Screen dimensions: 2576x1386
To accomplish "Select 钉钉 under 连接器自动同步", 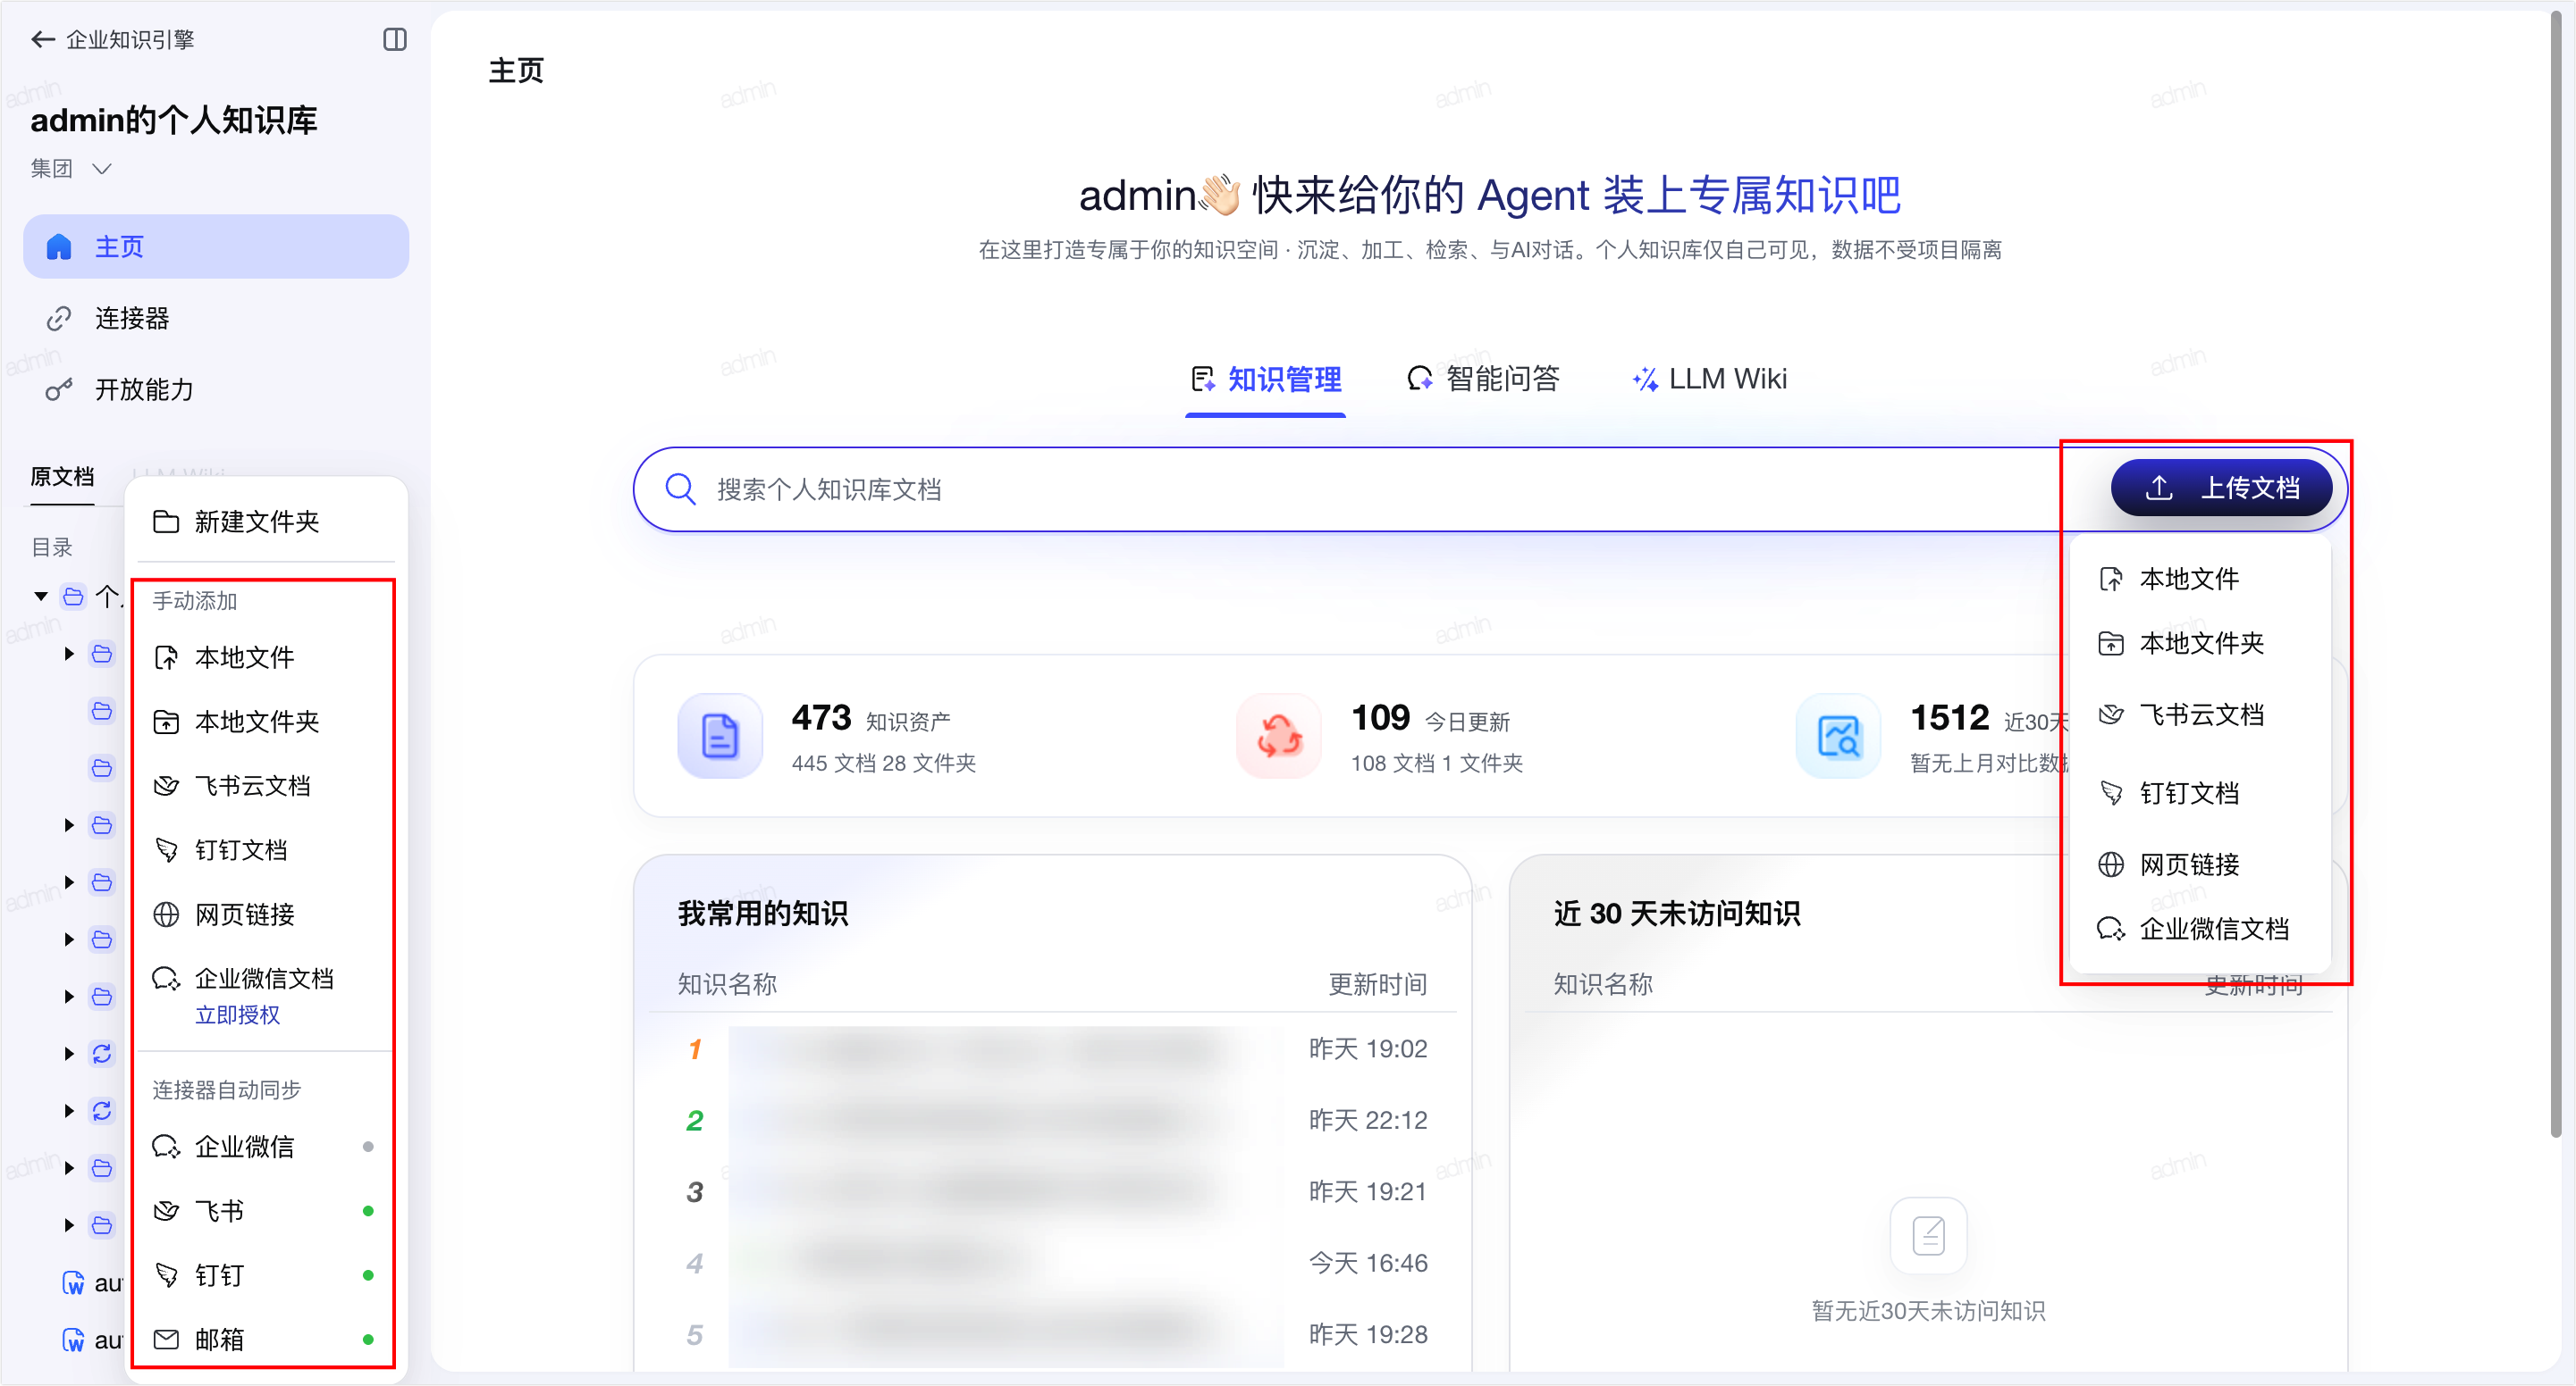I will click(266, 1276).
